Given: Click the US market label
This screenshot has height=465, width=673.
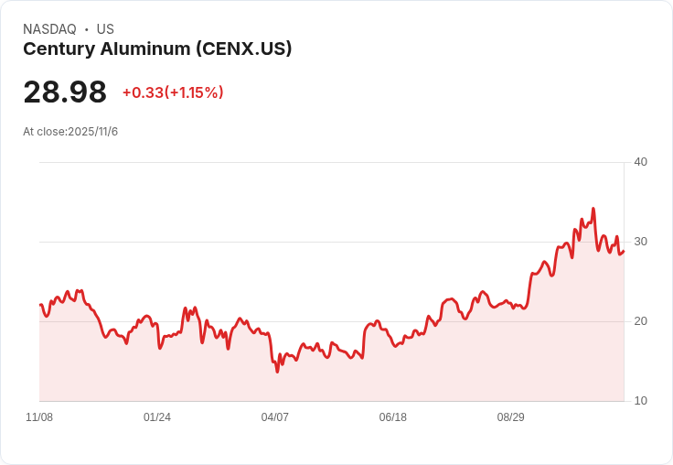Looking at the screenshot, I should (105, 29).
